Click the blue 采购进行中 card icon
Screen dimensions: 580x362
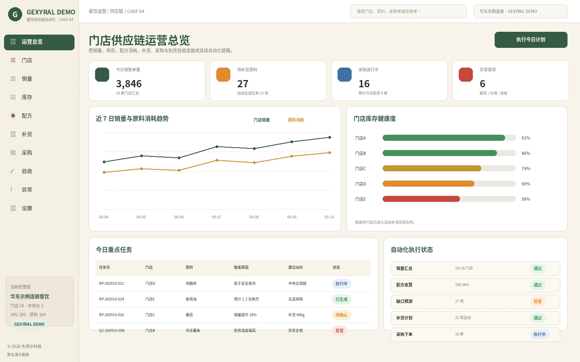(345, 75)
